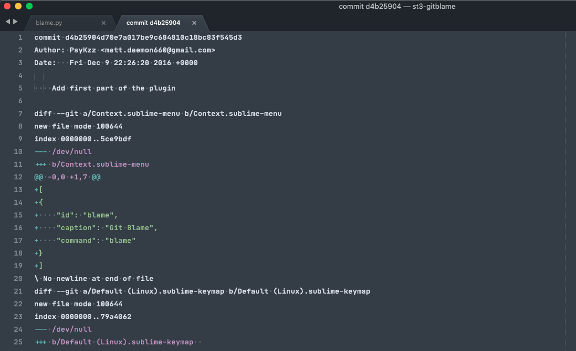
Task: Click the added +} line 18
Action: (x=39, y=253)
